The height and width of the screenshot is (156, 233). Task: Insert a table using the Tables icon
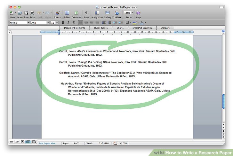[67, 13]
